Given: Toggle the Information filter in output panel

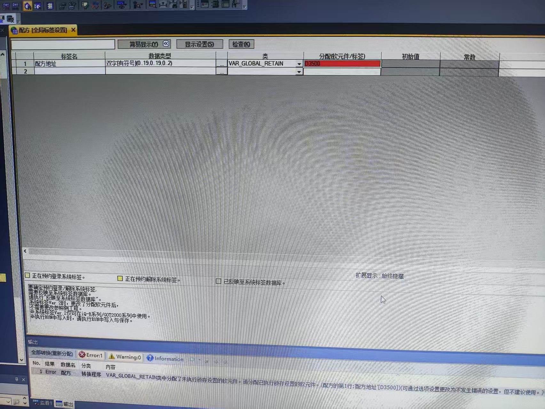Looking at the screenshot, I should tap(165, 358).
